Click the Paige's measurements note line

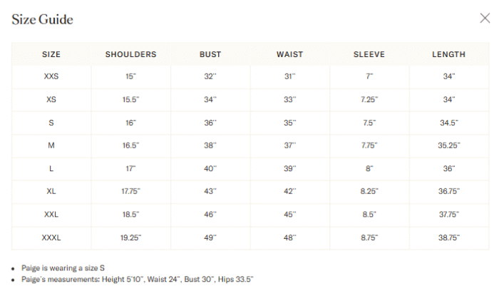[138, 279]
